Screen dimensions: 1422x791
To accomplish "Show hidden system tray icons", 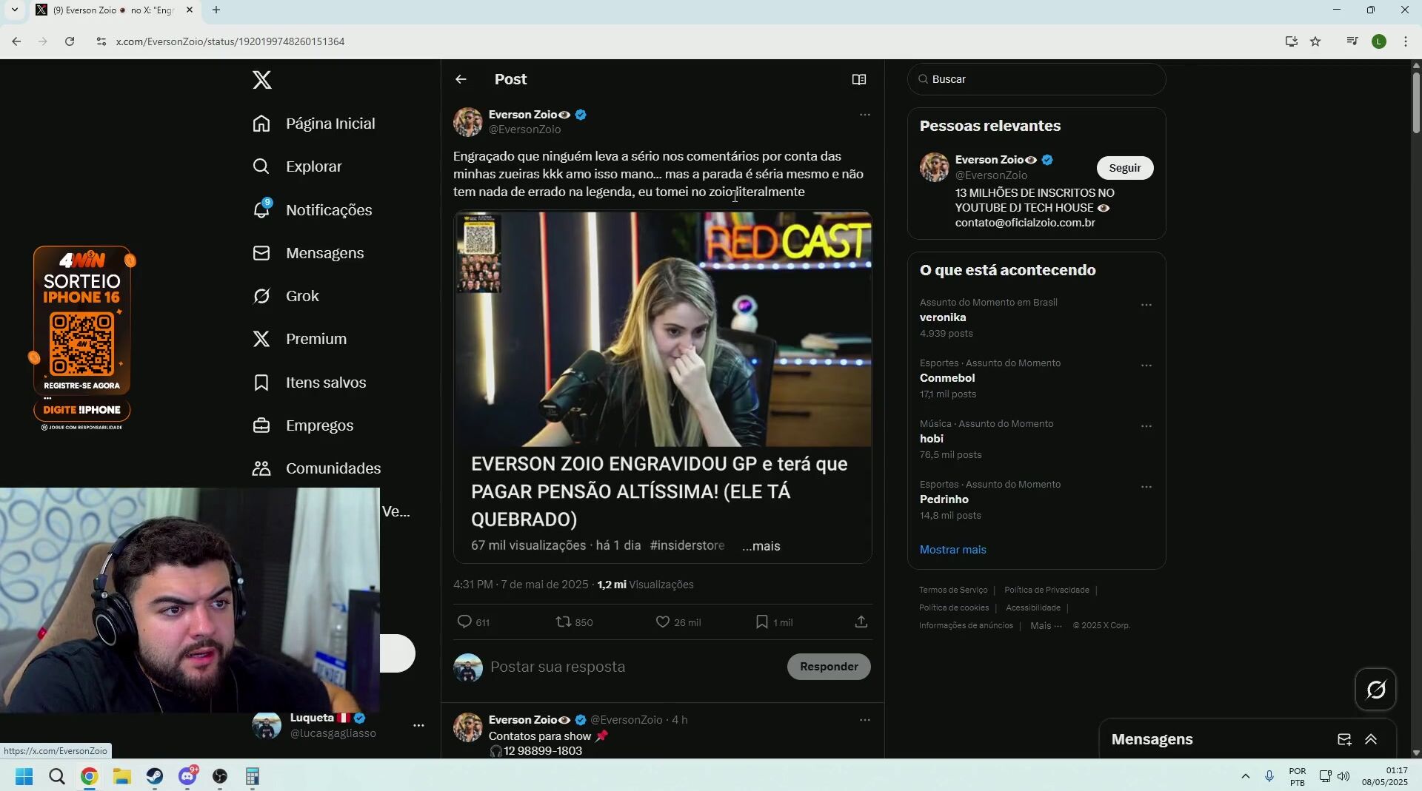I will point(1245,776).
